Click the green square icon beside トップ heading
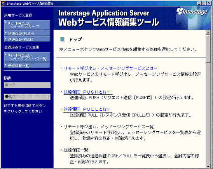Image resolution: width=213 pixels, height=169 pixels. [63, 40]
